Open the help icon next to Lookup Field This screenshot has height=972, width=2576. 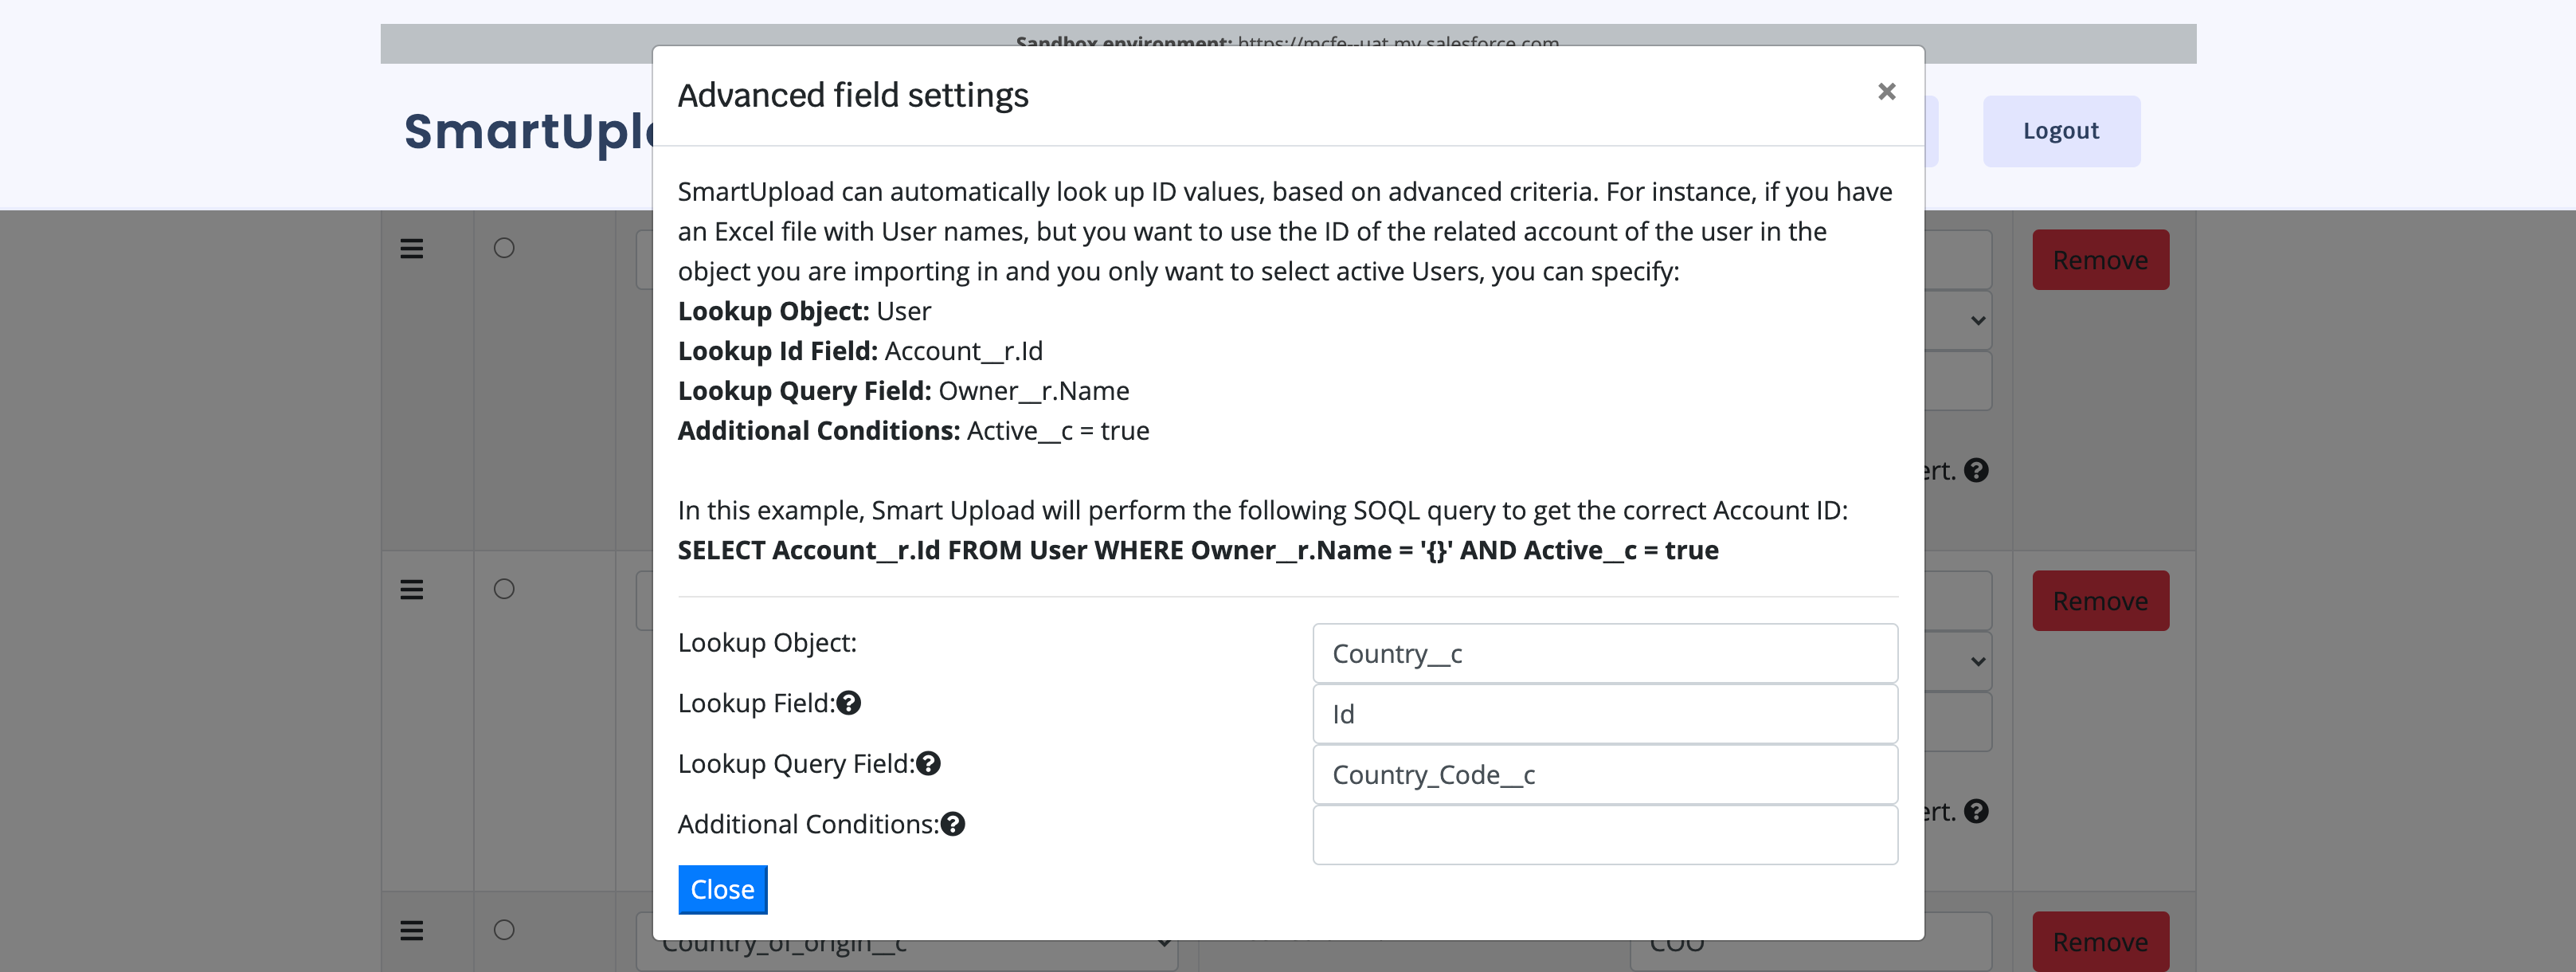tap(849, 704)
